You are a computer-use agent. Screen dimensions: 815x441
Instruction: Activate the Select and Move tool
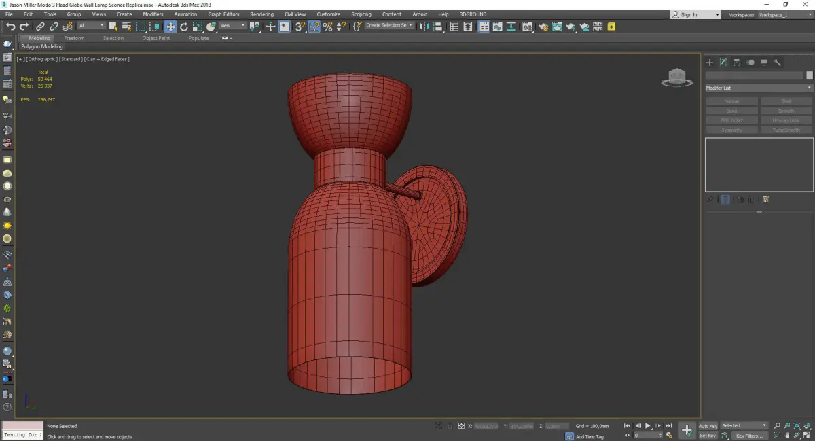[x=170, y=27]
